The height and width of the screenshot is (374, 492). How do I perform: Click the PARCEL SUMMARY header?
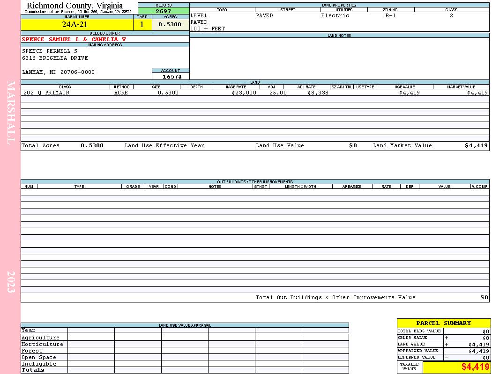click(444, 323)
